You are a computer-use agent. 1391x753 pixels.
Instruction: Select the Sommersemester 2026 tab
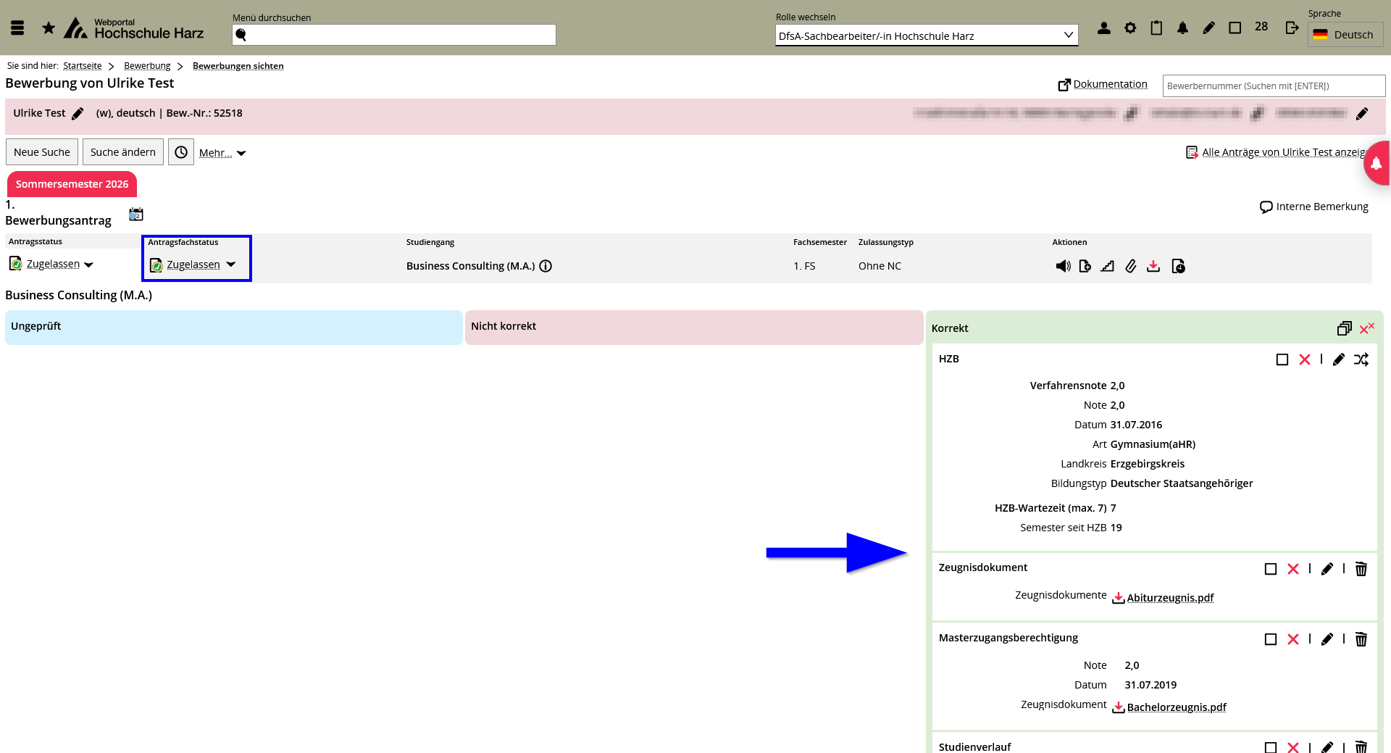click(x=72, y=184)
